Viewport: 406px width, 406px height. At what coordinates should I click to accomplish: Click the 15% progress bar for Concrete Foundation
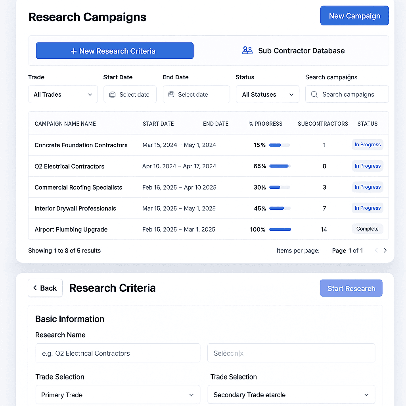[x=280, y=145]
